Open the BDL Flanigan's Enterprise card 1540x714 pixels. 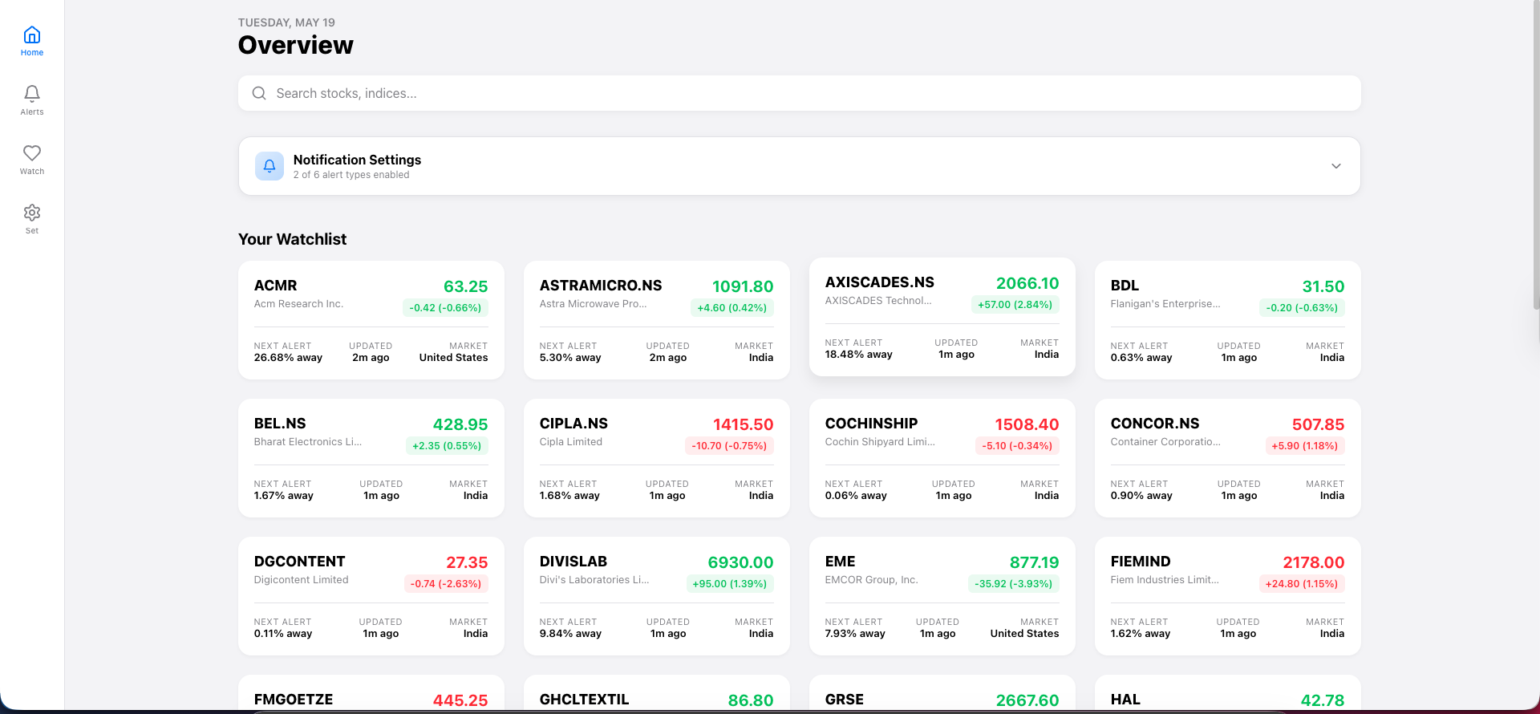1228,320
